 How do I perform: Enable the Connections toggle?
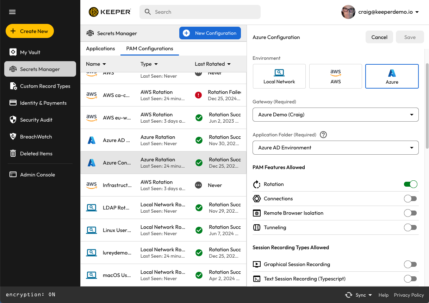(x=410, y=199)
